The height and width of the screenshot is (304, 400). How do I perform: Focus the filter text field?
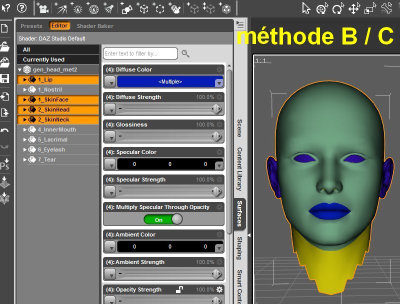click(140, 53)
